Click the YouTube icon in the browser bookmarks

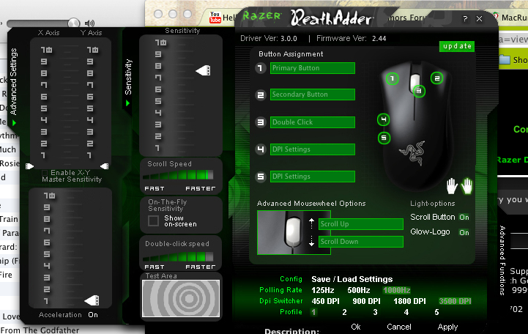(215, 18)
